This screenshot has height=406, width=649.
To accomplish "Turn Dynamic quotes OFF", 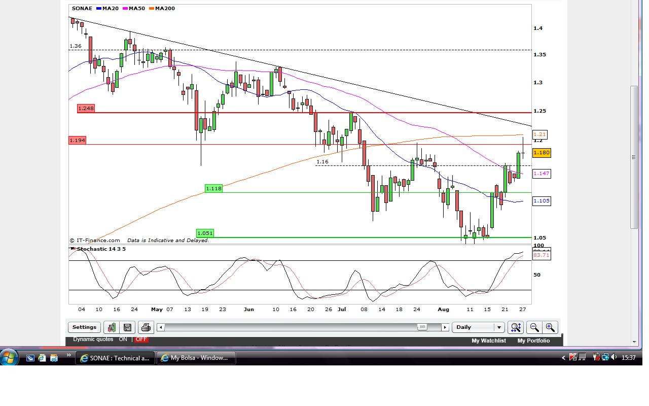I will (141, 339).
